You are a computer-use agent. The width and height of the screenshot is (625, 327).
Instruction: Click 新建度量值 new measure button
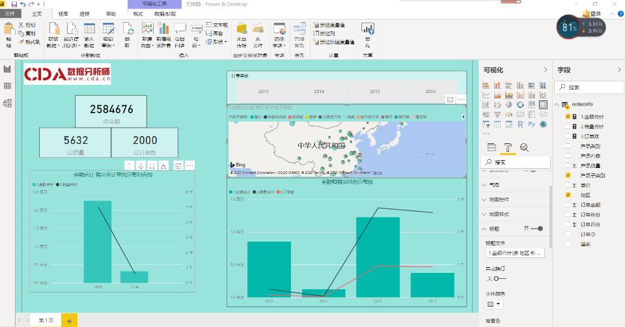329,25
